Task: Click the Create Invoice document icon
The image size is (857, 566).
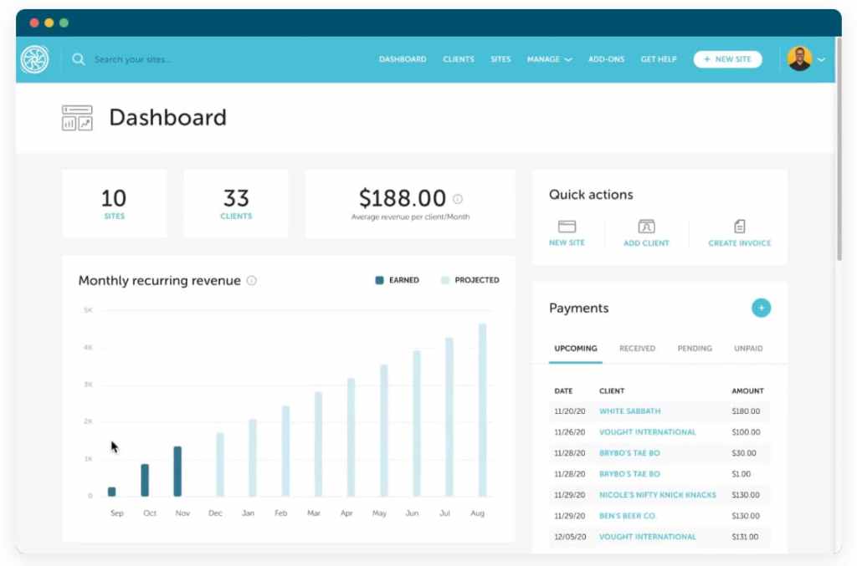Action: click(739, 225)
